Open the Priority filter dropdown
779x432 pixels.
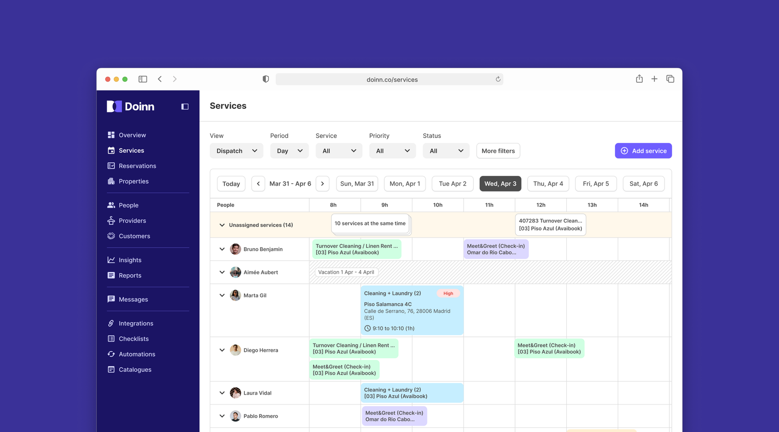click(392, 151)
